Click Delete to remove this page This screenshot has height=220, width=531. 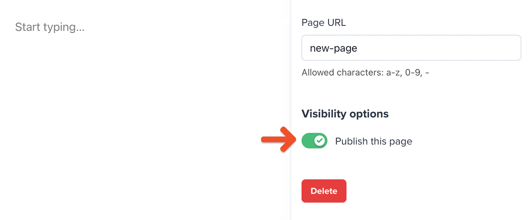tap(324, 191)
